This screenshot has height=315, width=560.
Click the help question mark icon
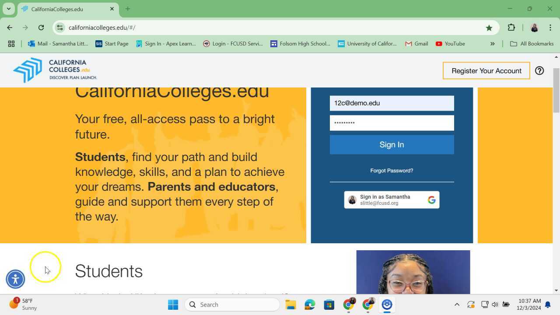pos(539,70)
